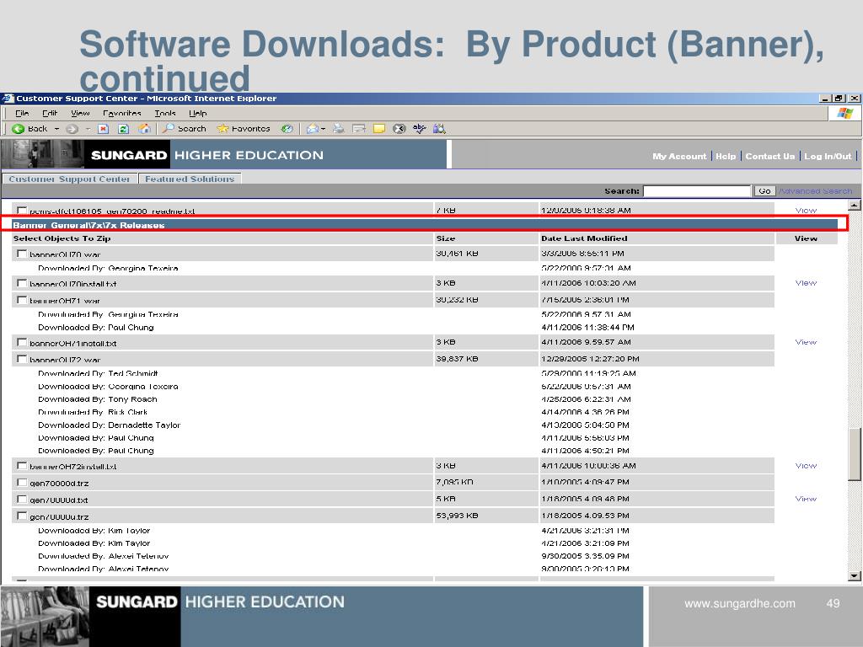Viewport: 863px width, 647px height.
Task: Refresh the page with the toolbar icon
Action: pyautogui.click(x=123, y=129)
